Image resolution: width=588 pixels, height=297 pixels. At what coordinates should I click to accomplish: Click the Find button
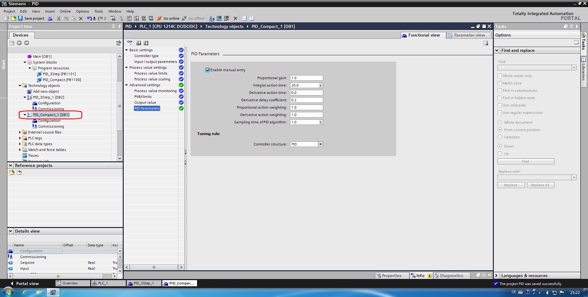[526, 161]
